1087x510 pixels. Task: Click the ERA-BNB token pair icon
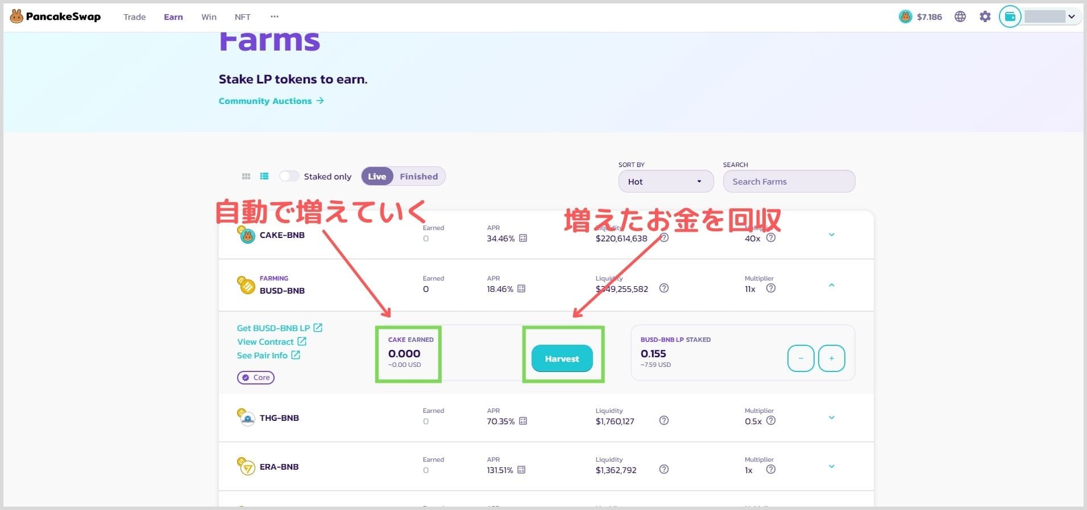coord(246,466)
